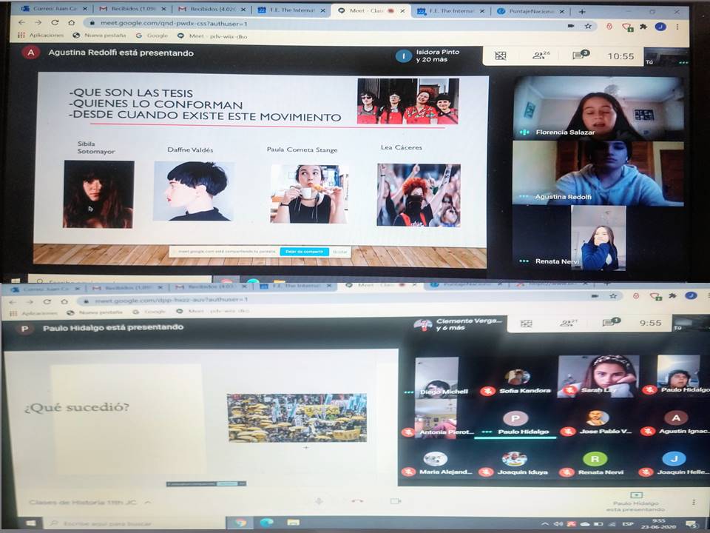Change layout in the 10:55 meeting
Viewport: 710px width, 533px height.
pos(501,56)
